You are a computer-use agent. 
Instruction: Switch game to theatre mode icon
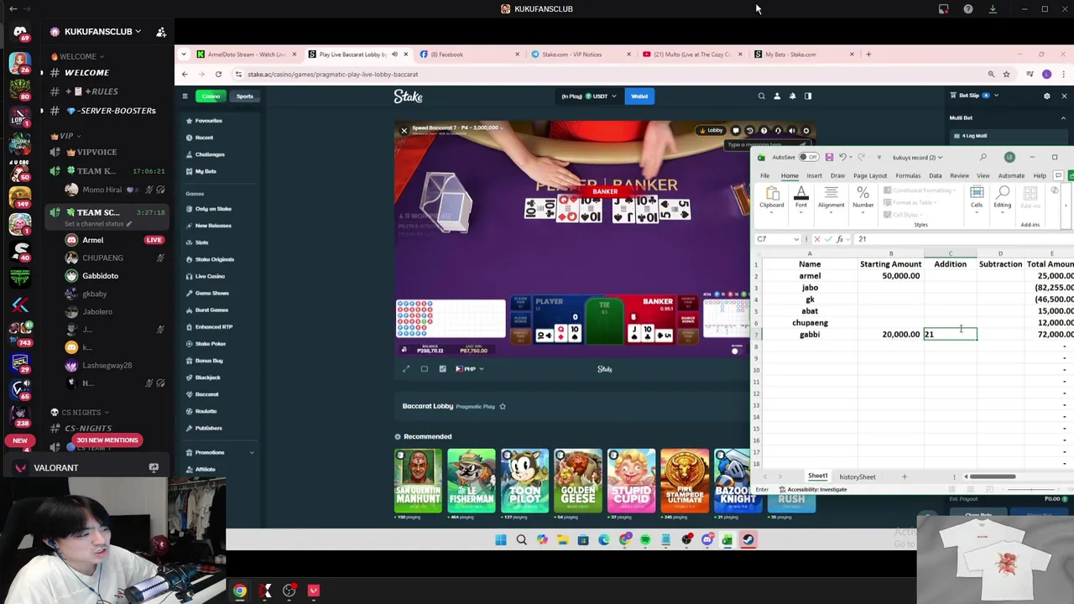[x=425, y=369]
